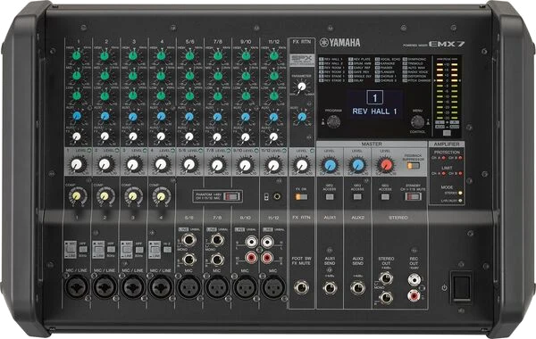Click 'KARAOKE' in the program list
Screen dimensions: 536x339
[x=388, y=63]
